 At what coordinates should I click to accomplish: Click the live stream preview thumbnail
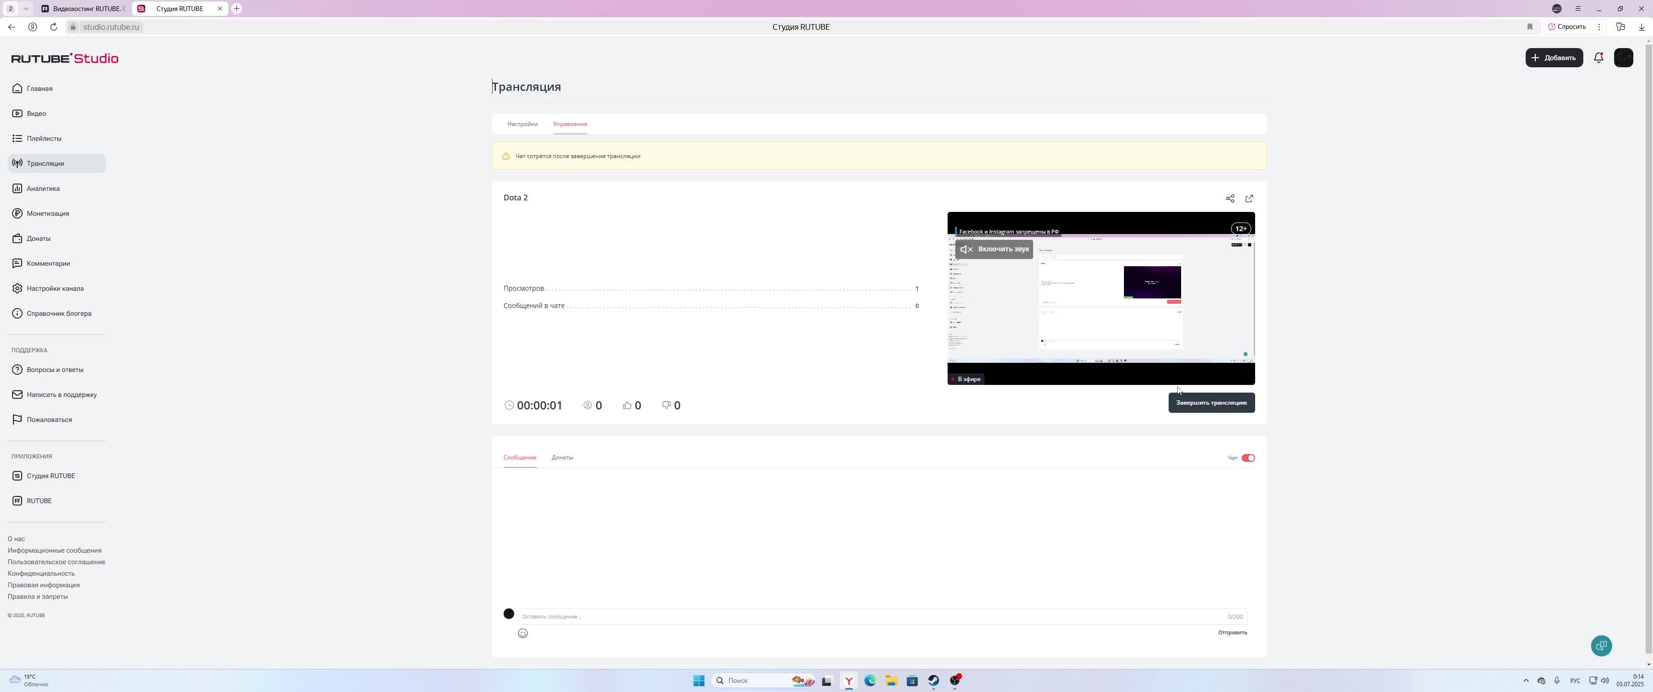pyautogui.click(x=1100, y=298)
